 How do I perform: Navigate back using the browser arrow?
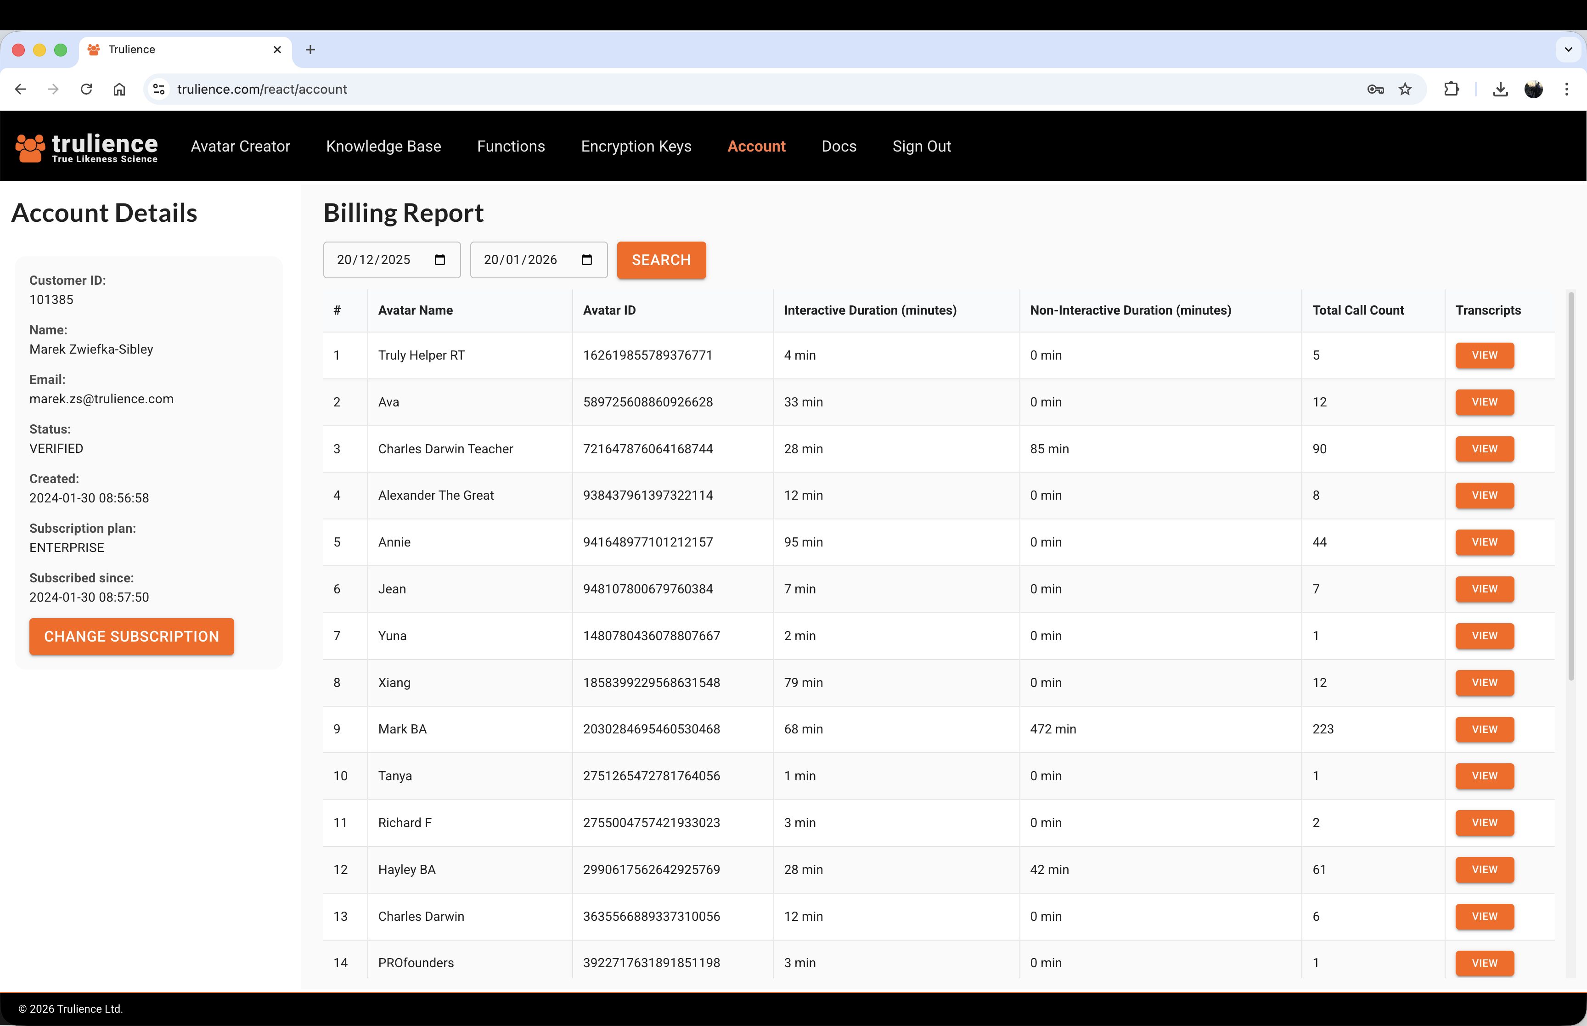click(20, 89)
